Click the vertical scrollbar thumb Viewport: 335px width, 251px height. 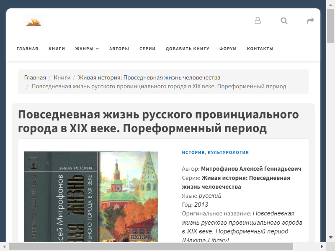[330, 26]
